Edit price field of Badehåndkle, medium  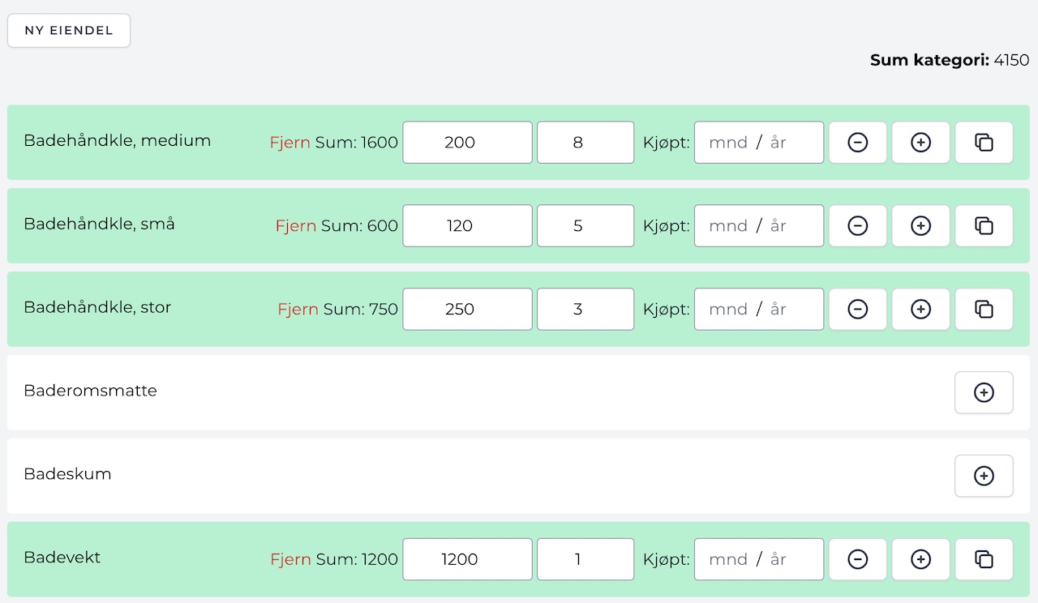click(x=467, y=143)
